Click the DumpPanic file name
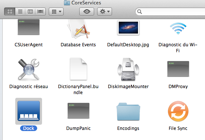This screenshot has width=205, height=140. coord(78,128)
